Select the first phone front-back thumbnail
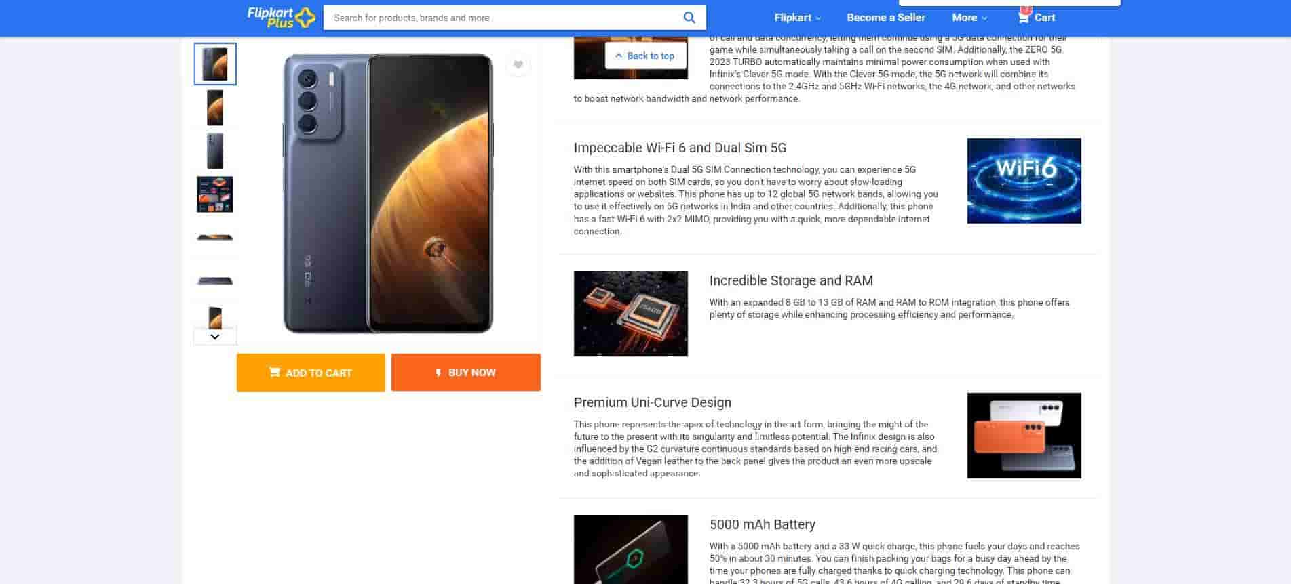 click(215, 64)
